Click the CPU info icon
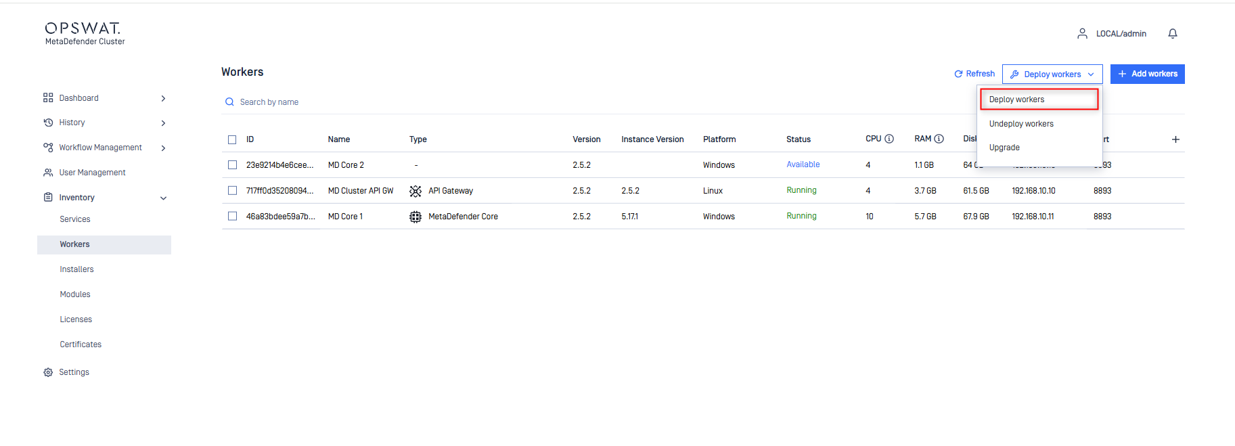The height and width of the screenshot is (446, 1235). tap(889, 139)
